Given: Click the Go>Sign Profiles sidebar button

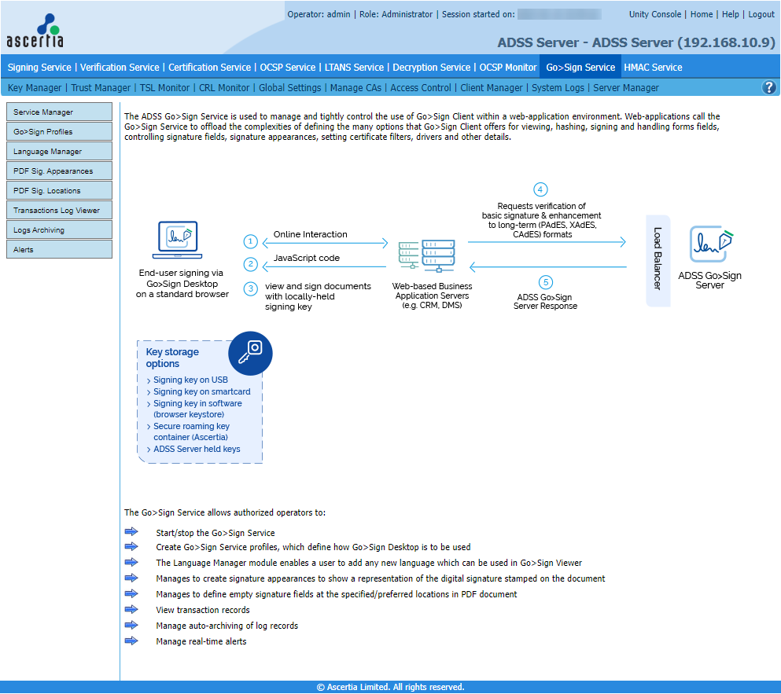Looking at the screenshot, I should pyautogui.click(x=59, y=132).
